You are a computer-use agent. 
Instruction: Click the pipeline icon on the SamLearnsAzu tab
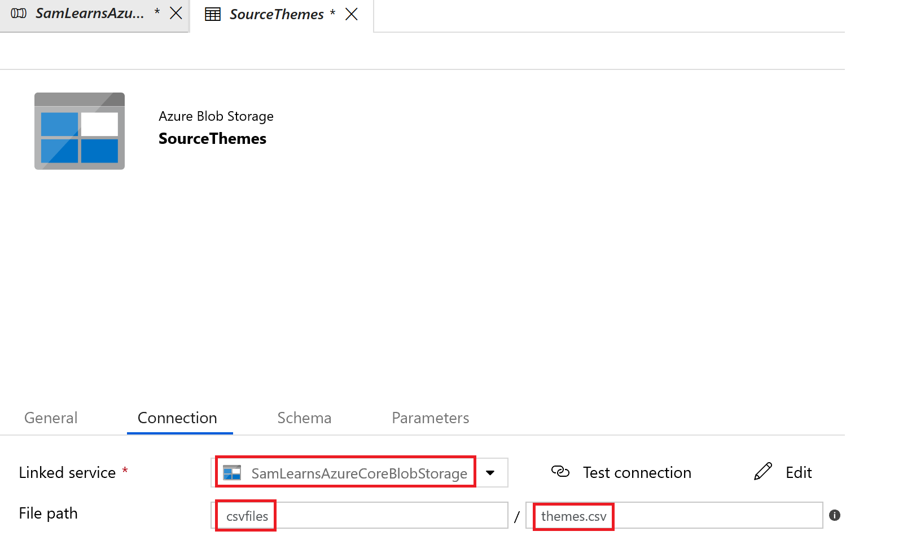(19, 14)
